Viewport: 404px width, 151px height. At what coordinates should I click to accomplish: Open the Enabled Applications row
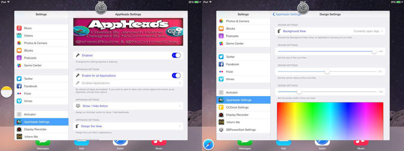pos(128,83)
